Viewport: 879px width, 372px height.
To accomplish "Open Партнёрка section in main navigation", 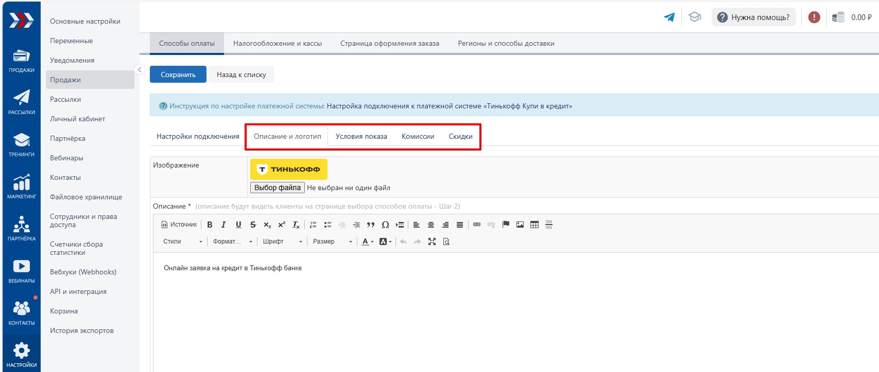I will 22,229.
